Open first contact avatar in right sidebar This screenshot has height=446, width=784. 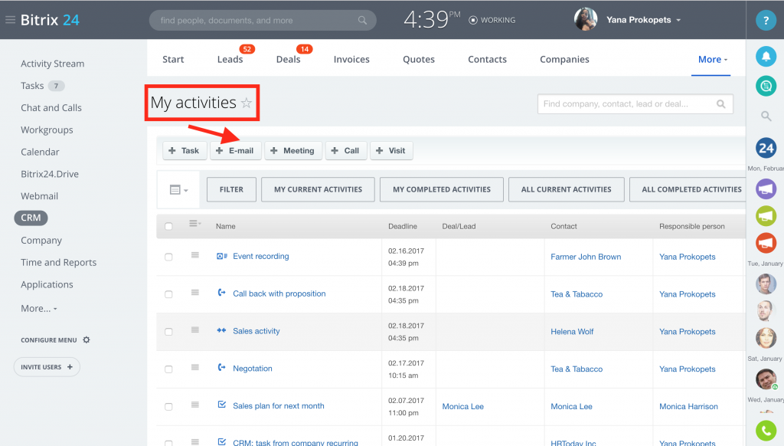click(766, 284)
